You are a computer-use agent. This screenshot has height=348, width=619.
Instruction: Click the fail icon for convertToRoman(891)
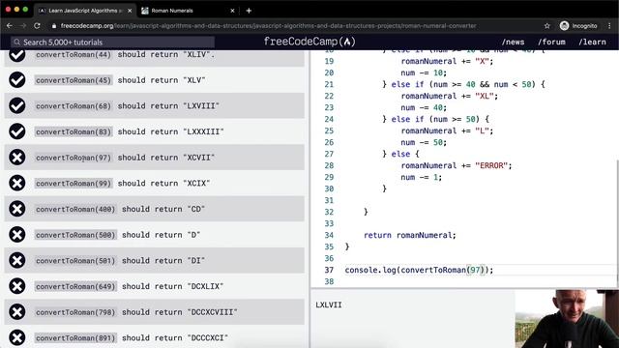[17, 337]
